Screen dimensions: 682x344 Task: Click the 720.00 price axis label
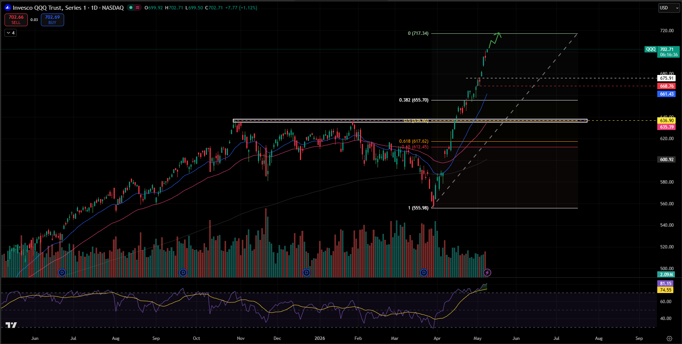pos(667,31)
